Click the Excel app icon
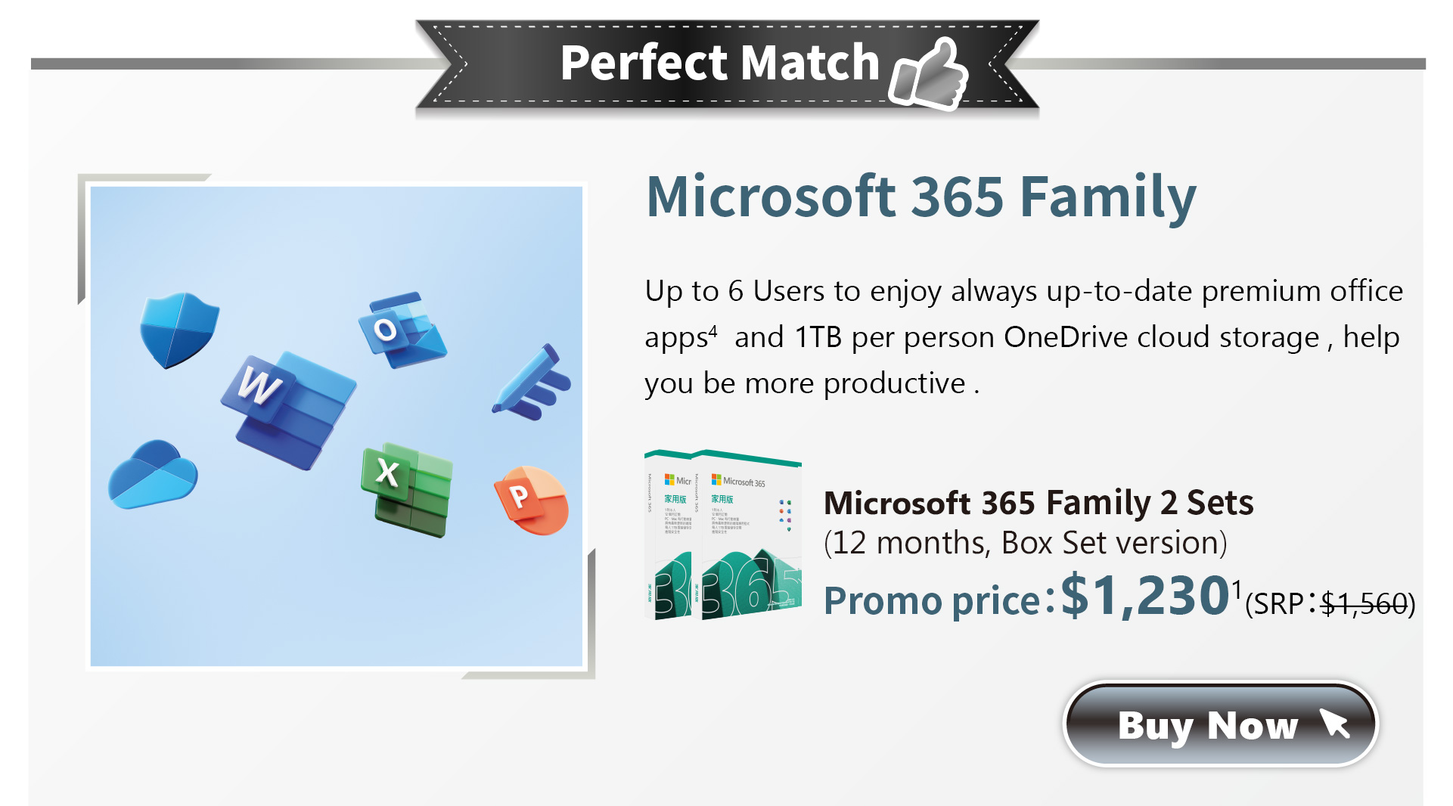This screenshot has width=1453, height=806. tap(408, 489)
